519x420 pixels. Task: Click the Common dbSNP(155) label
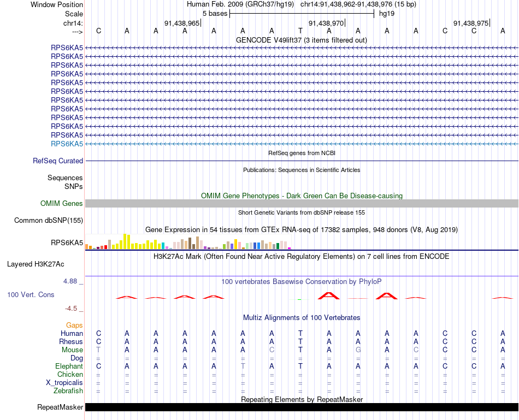pyautogui.click(x=48, y=221)
